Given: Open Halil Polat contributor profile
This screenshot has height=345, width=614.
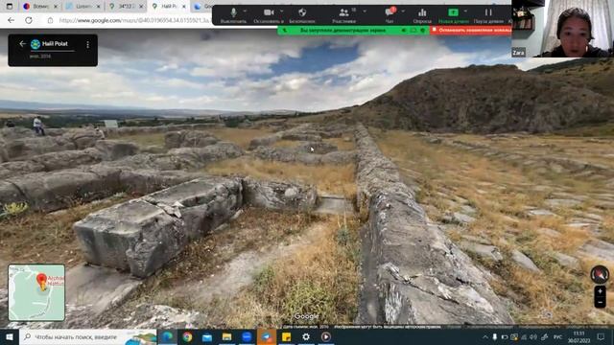Looking at the screenshot, I should point(55,44).
